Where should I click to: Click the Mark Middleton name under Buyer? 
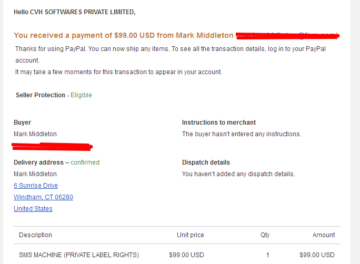tap(35, 134)
